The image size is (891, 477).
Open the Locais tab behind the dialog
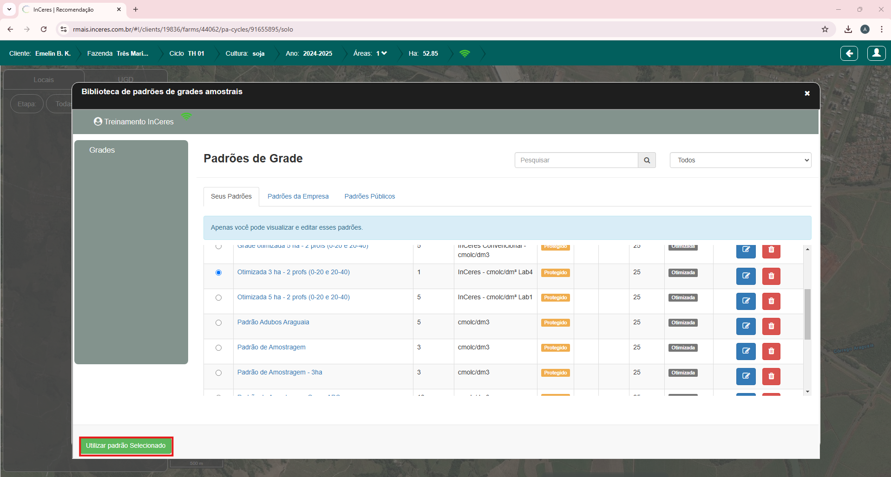click(44, 79)
